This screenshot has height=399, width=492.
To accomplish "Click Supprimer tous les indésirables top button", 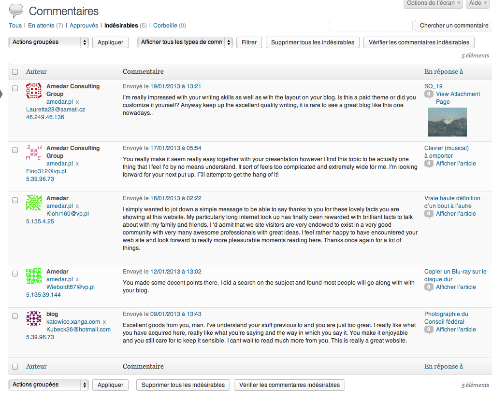I will pyautogui.click(x=312, y=42).
